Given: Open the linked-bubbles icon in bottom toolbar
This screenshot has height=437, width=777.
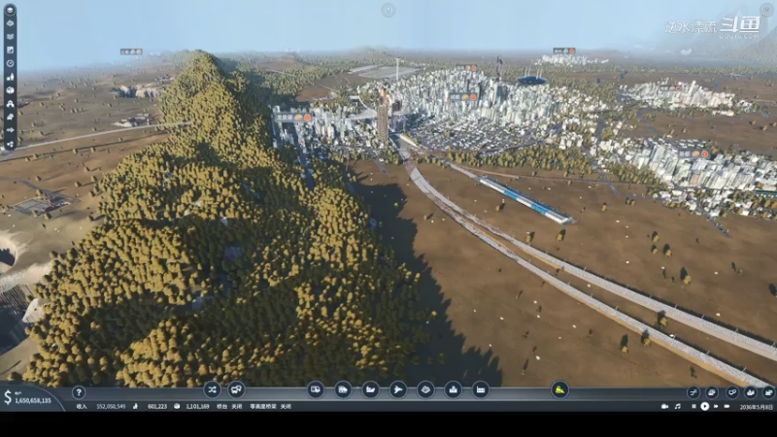Looking at the screenshot, I should click(732, 392).
